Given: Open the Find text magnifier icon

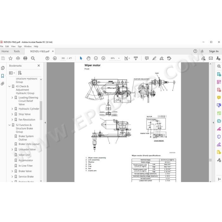Looking at the screenshot, I should (x=33, y=58).
